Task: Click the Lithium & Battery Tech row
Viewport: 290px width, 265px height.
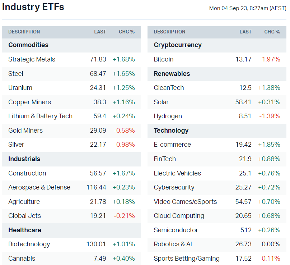Action: click(x=40, y=116)
